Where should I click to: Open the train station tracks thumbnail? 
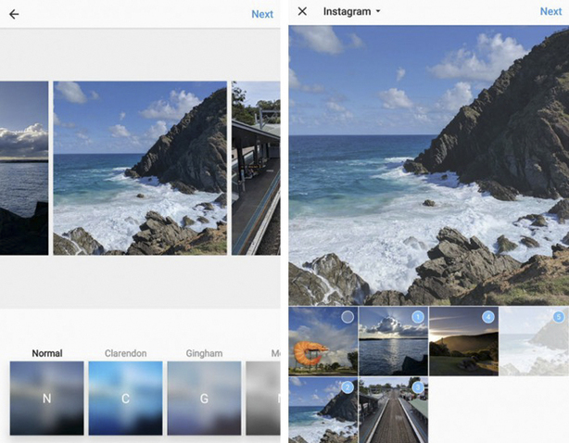pyautogui.click(x=393, y=410)
